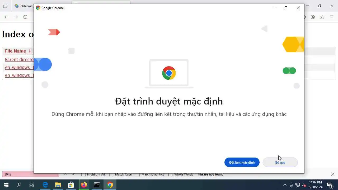Open Microsoft Store from the taskbar
This screenshot has width=338, height=190.
tap(71, 185)
